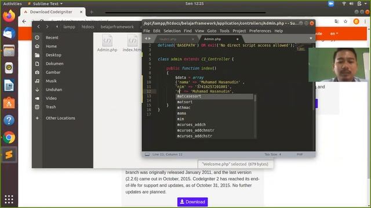Open Chrome profile avatar icon
The width and height of the screenshot is (371, 208).
click(x=356, y=21)
